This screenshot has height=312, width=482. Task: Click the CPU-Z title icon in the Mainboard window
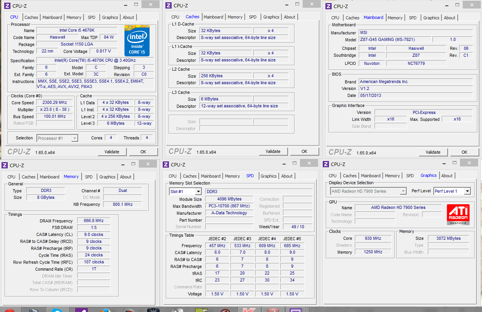[328, 6]
